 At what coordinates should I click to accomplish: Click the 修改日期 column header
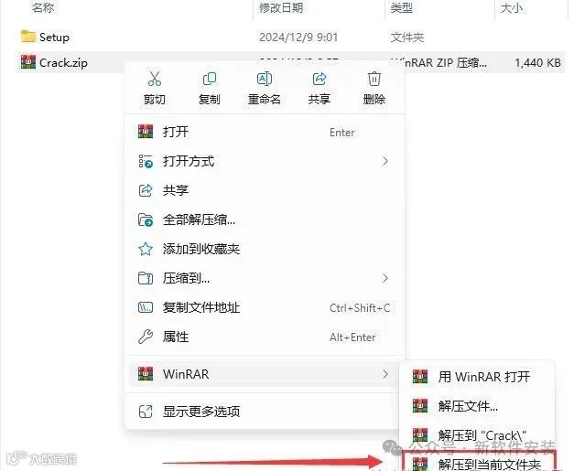tap(281, 7)
